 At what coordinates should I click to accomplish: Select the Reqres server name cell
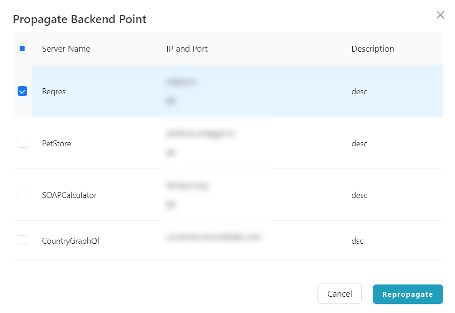(54, 91)
